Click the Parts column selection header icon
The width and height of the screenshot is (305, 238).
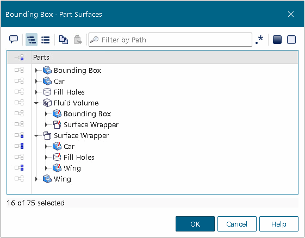tap(19, 58)
